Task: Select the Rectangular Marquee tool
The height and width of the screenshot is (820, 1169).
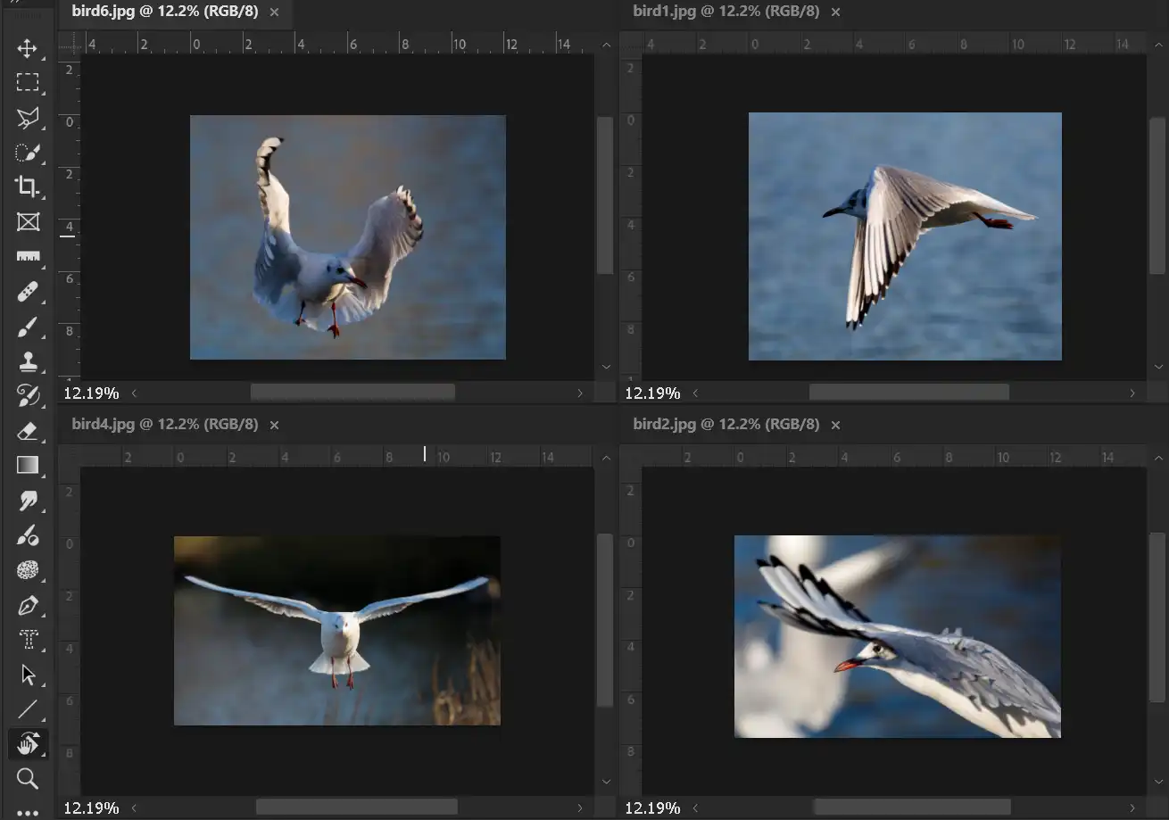Action: (x=29, y=83)
